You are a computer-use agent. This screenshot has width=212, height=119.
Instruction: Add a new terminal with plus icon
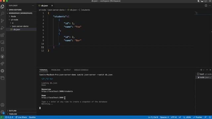tap(201, 70)
